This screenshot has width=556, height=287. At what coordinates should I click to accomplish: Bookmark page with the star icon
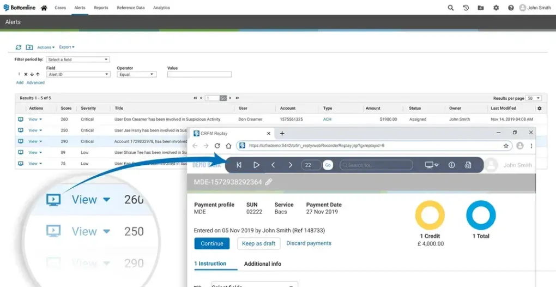[x=506, y=146]
